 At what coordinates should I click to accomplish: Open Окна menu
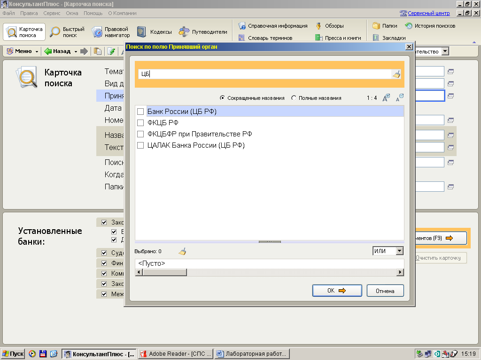[x=72, y=13]
